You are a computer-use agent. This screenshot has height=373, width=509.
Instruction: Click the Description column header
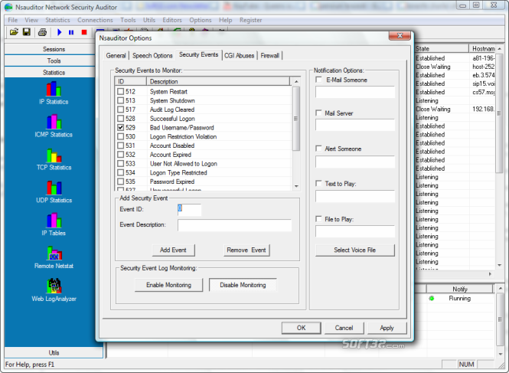click(218, 81)
